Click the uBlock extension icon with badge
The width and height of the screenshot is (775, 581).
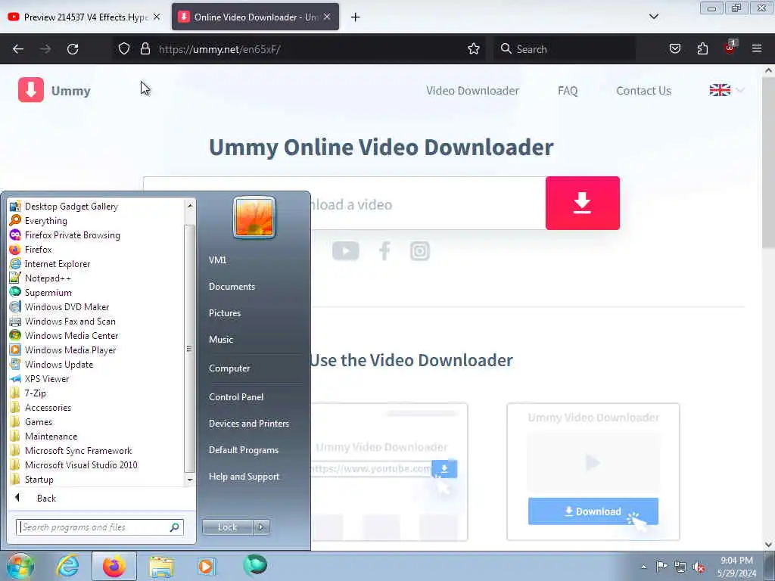[x=730, y=48]
